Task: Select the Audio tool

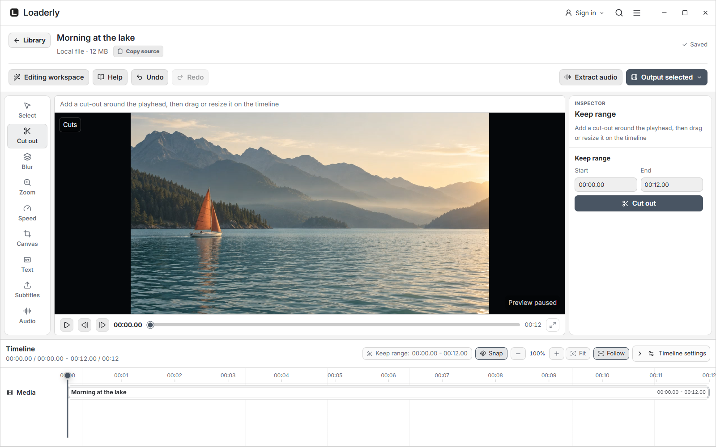Action: tap(27, 316)
